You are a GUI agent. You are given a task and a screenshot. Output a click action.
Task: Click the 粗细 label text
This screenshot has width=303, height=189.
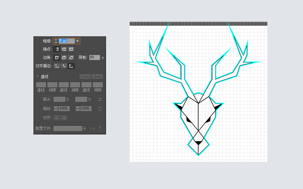47,41
